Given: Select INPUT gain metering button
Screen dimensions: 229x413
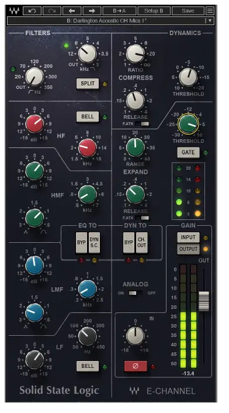Looking at the screenshot, I should 188,238.
